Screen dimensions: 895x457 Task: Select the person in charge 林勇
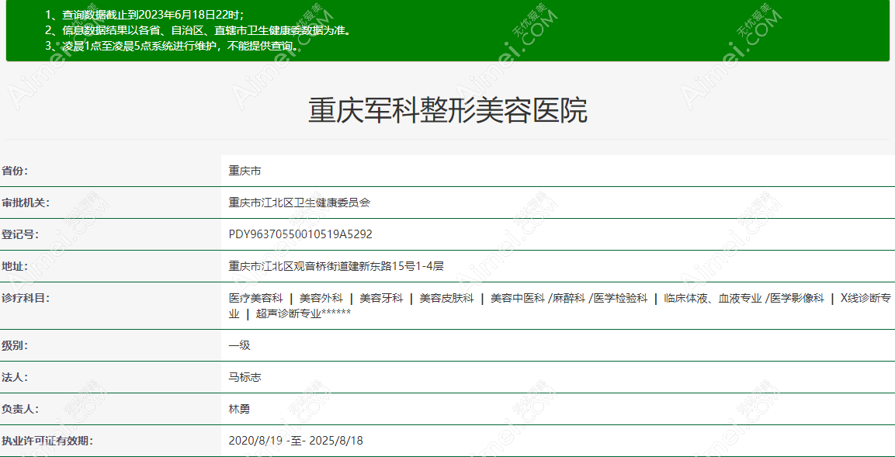pyautogui.click(x=239, y=409)
